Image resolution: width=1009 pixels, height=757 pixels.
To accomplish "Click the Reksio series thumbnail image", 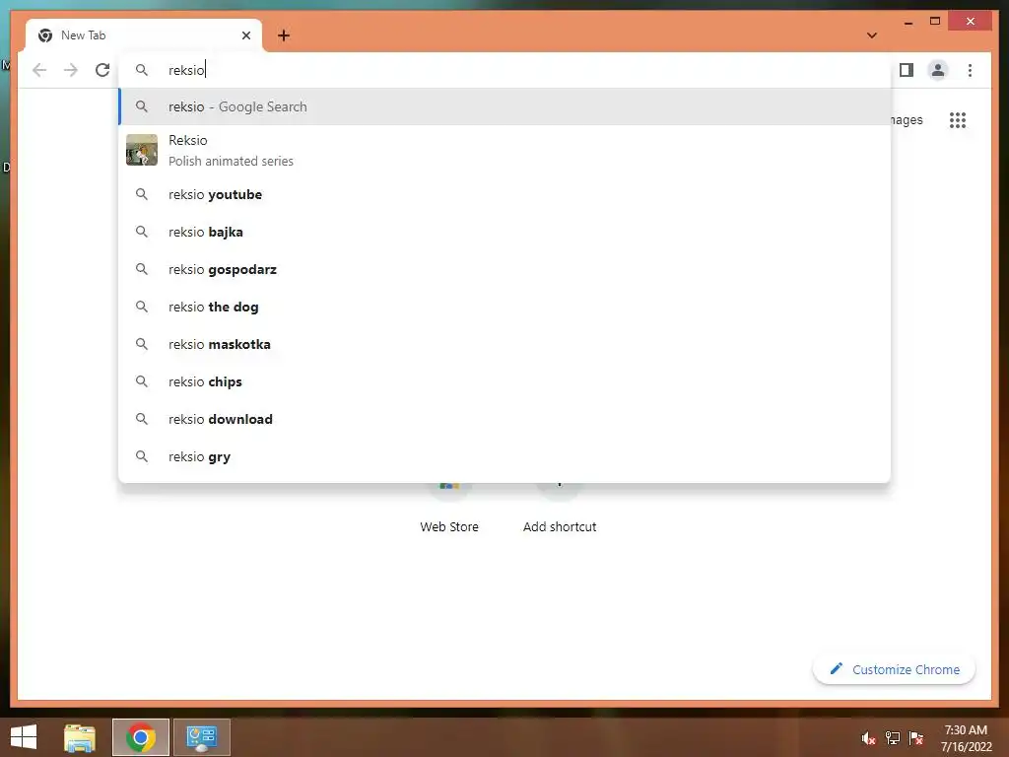I will tap(142, 150).
